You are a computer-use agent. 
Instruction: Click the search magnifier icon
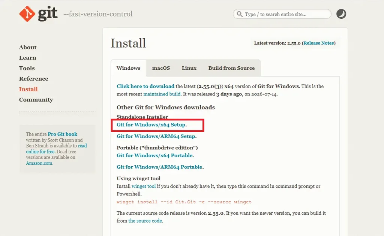240,14
